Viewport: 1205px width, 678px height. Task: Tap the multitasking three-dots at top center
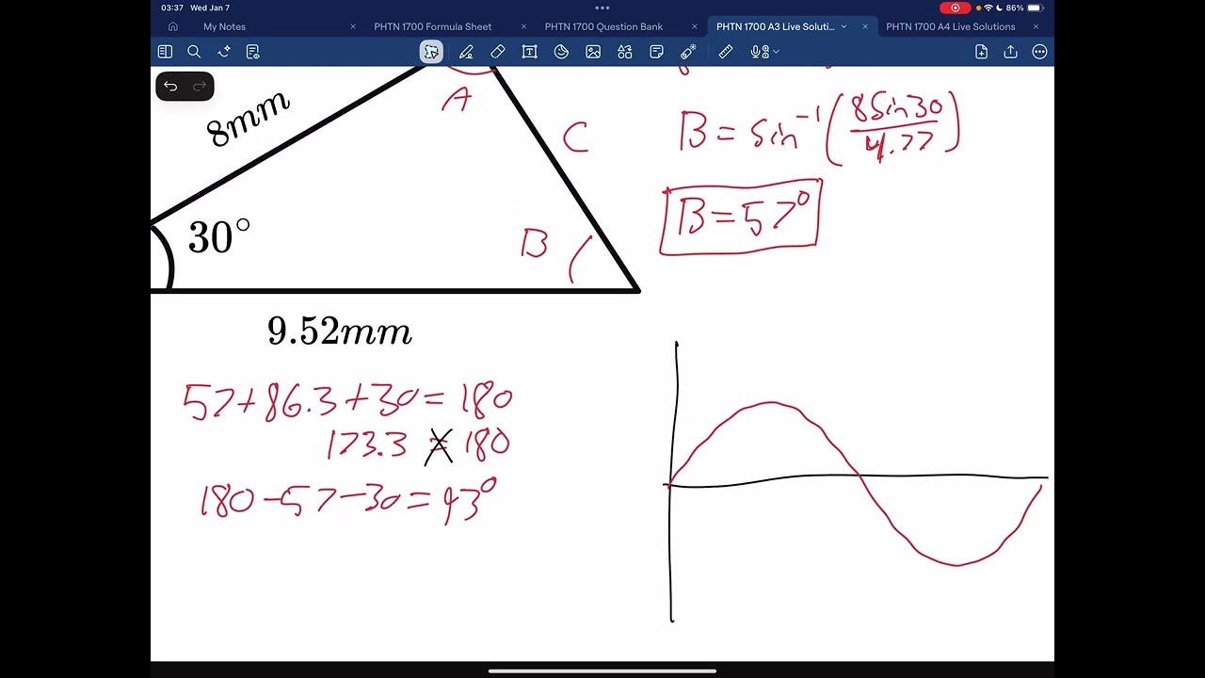click(602, 8)
